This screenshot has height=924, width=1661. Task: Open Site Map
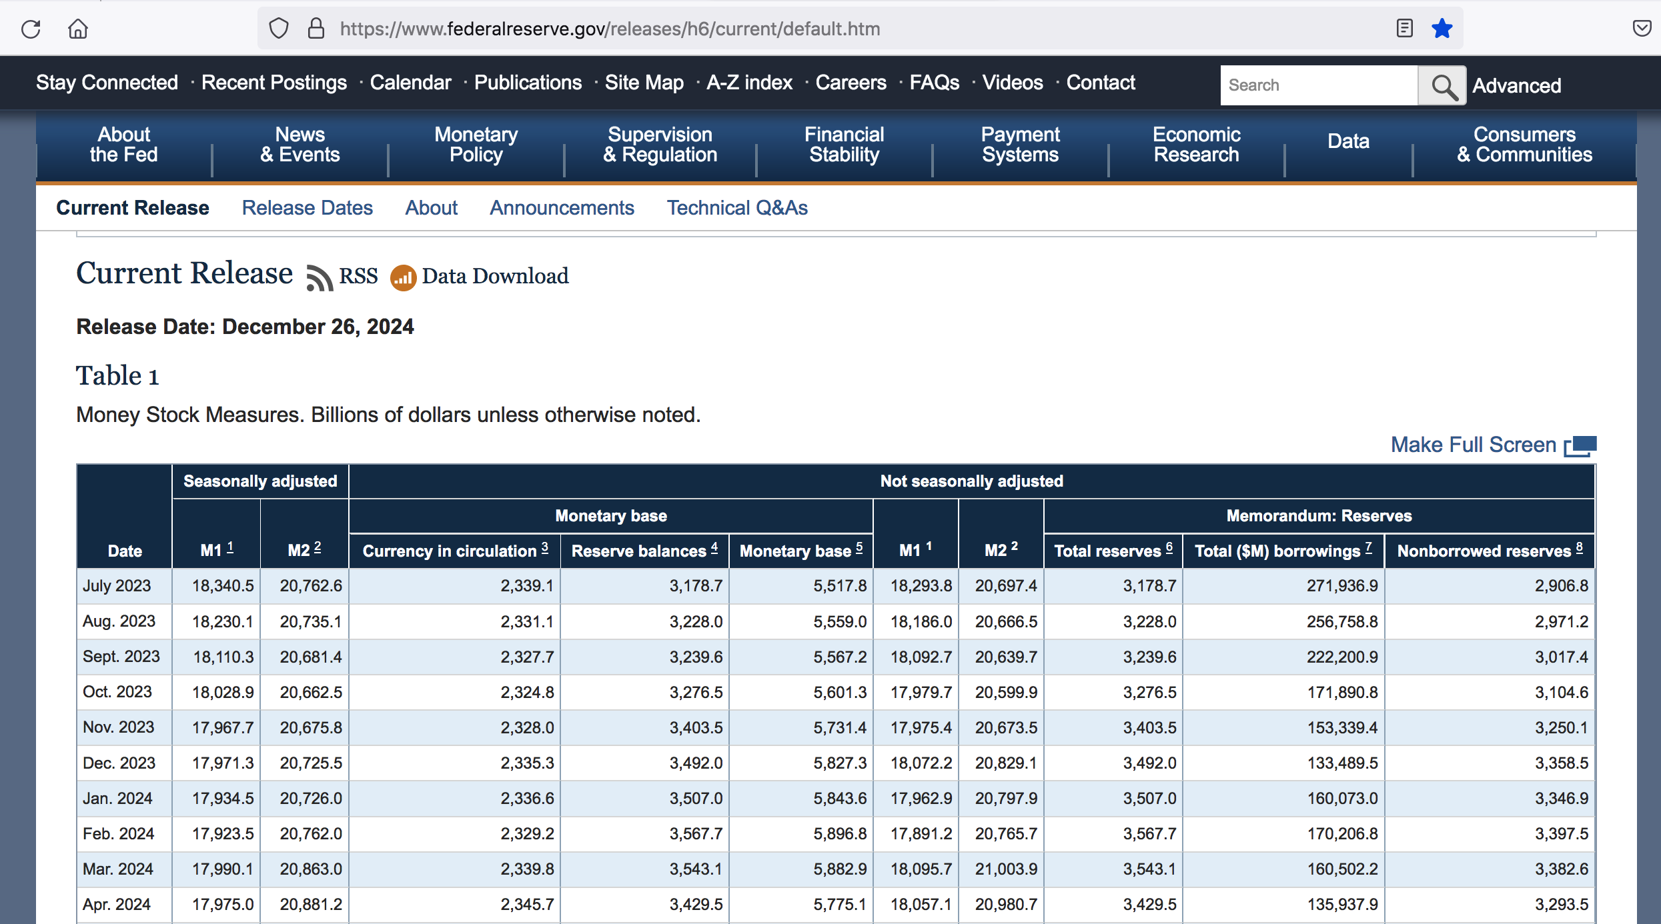click(644, 83)
